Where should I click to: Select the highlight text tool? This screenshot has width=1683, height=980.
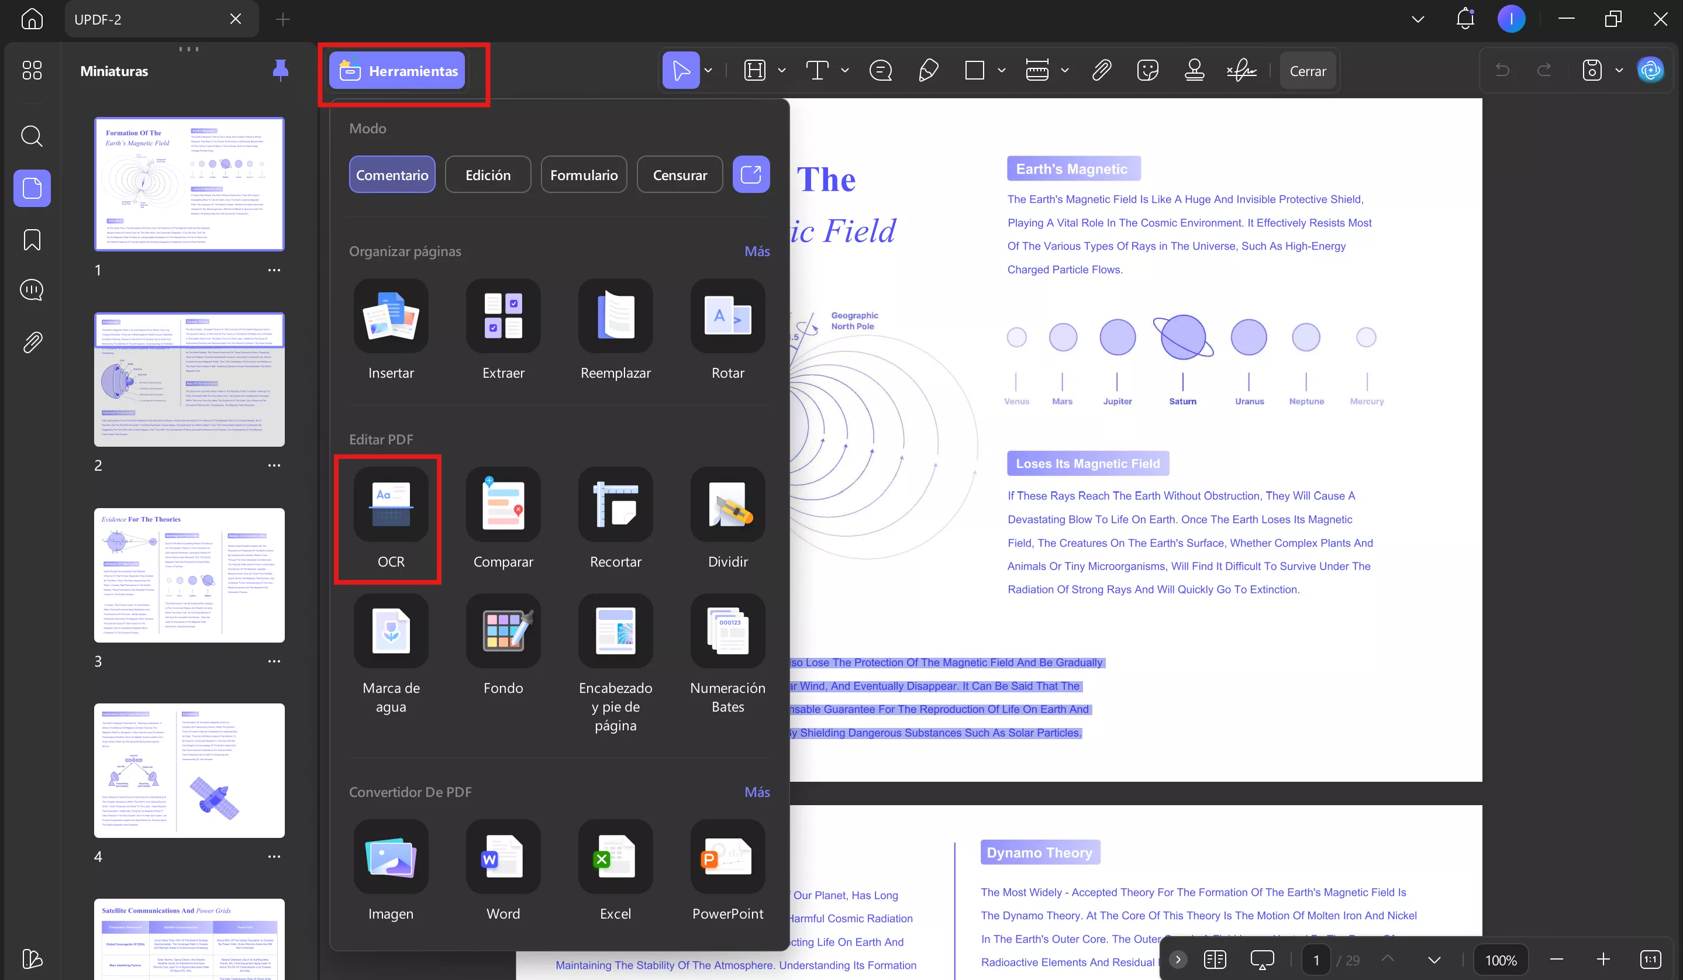click(x=755, y=70)
